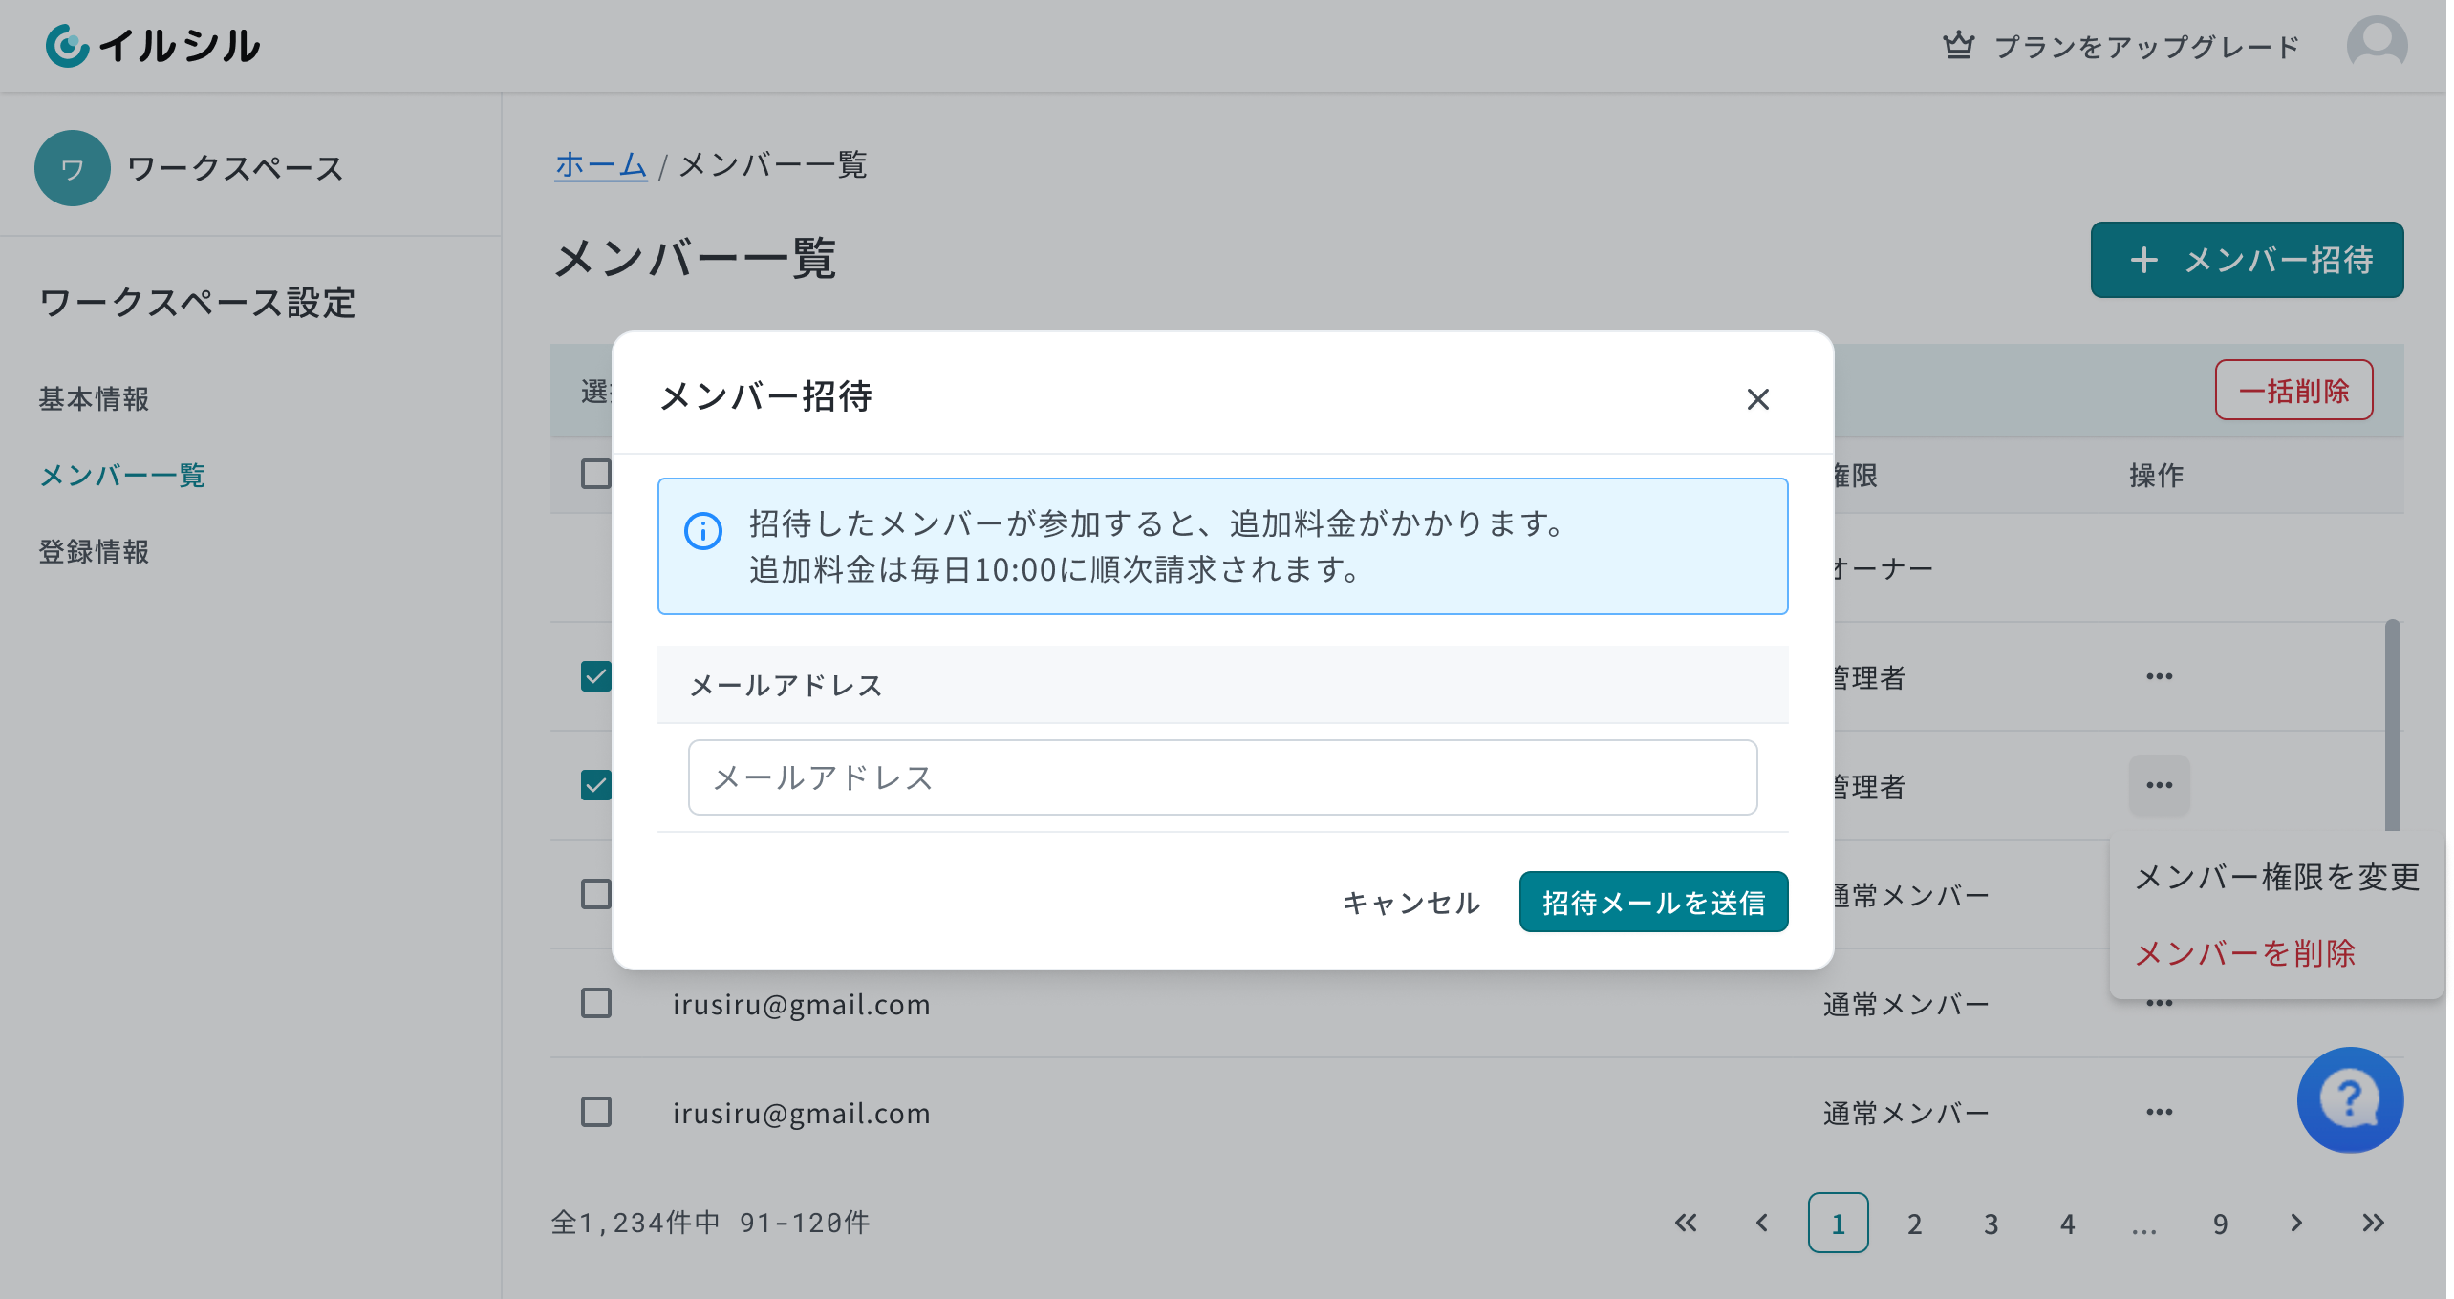Open the highlighted three-dot menu for second 管理者 row
The height and width of the screenshot is (1299, 2454).
(2159, 785)
